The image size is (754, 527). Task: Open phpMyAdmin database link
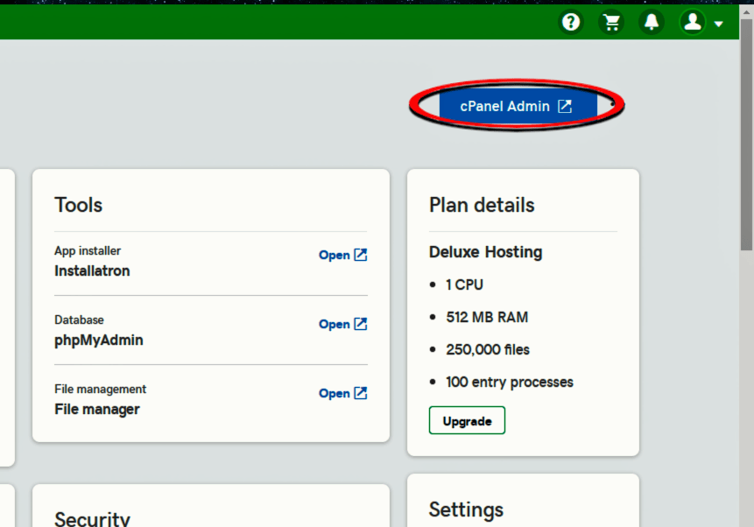[x=343, y=324]
